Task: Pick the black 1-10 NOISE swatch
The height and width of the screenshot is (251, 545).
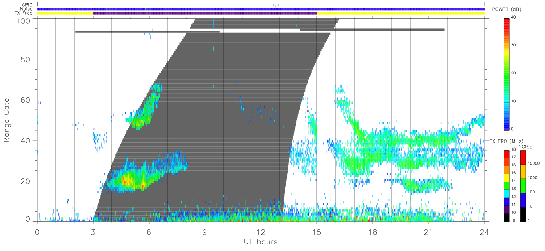Action: point(523,214)
